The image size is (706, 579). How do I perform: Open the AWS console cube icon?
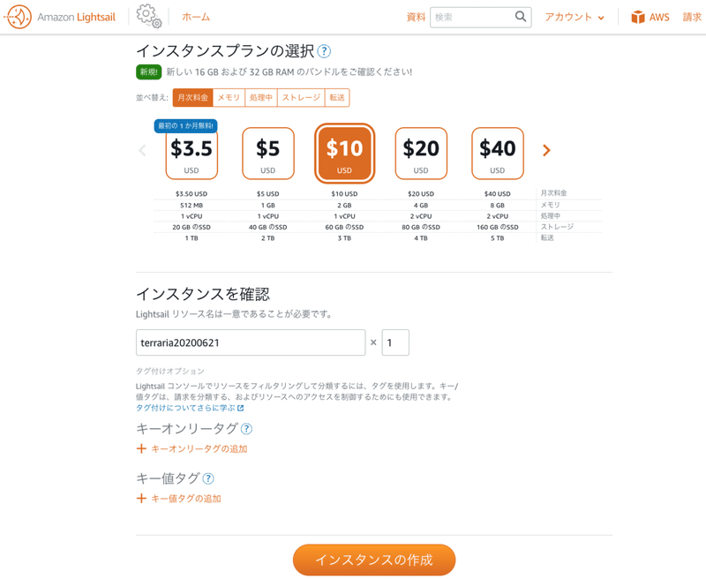(x=637, y=17)
